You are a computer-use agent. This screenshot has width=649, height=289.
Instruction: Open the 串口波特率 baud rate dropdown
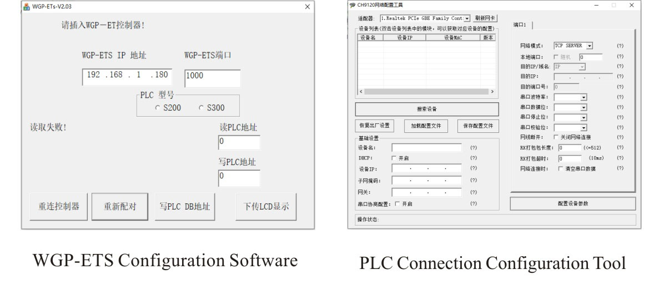583,97
